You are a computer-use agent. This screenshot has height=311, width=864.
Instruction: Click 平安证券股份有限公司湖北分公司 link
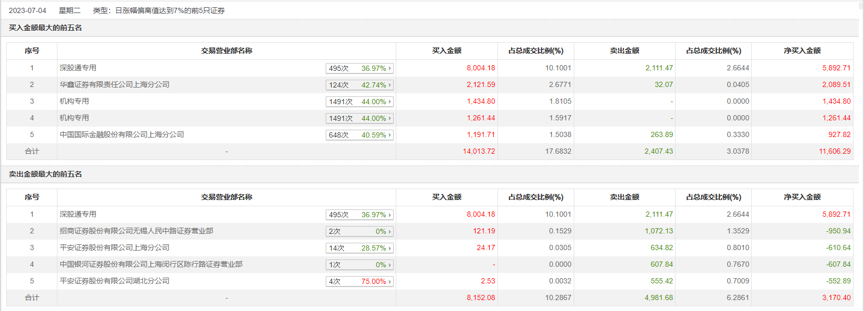pyautogui.click(x=114, y=281)
